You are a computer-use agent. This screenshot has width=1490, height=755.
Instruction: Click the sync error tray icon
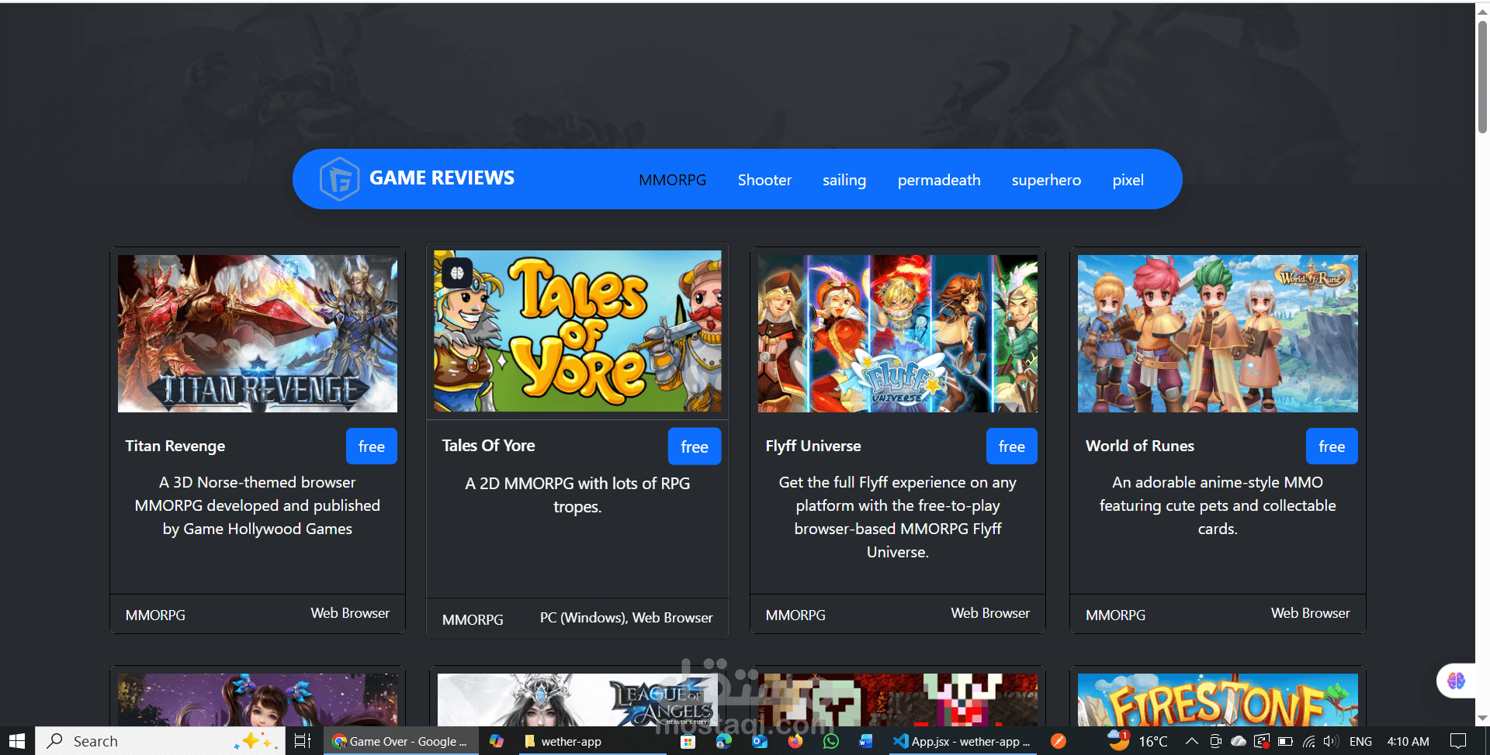1262,741
